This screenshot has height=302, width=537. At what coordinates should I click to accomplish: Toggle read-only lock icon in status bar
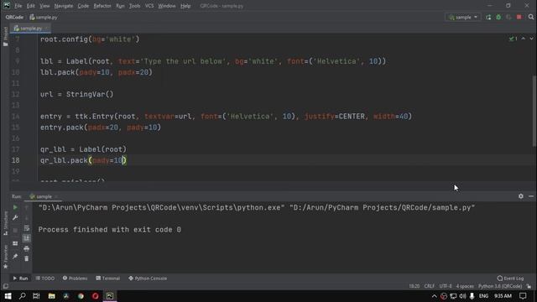(529, 286)
